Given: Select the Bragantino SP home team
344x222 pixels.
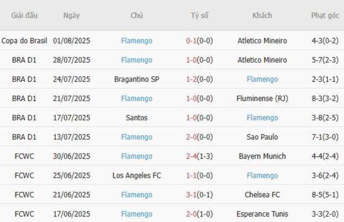Looking at the screenshot, I should point(137,79).
